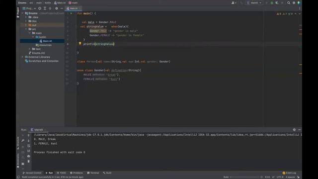318x179 pixels.
Task: Click the wrench icon in Run panel
Action: (x=23, y=140)
